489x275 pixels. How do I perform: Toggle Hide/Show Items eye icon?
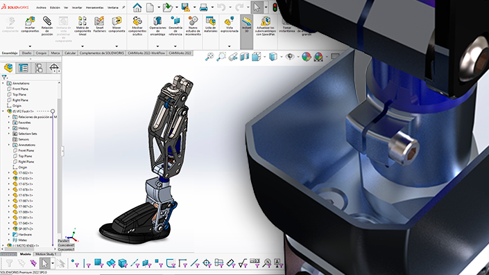click(290, 57)
